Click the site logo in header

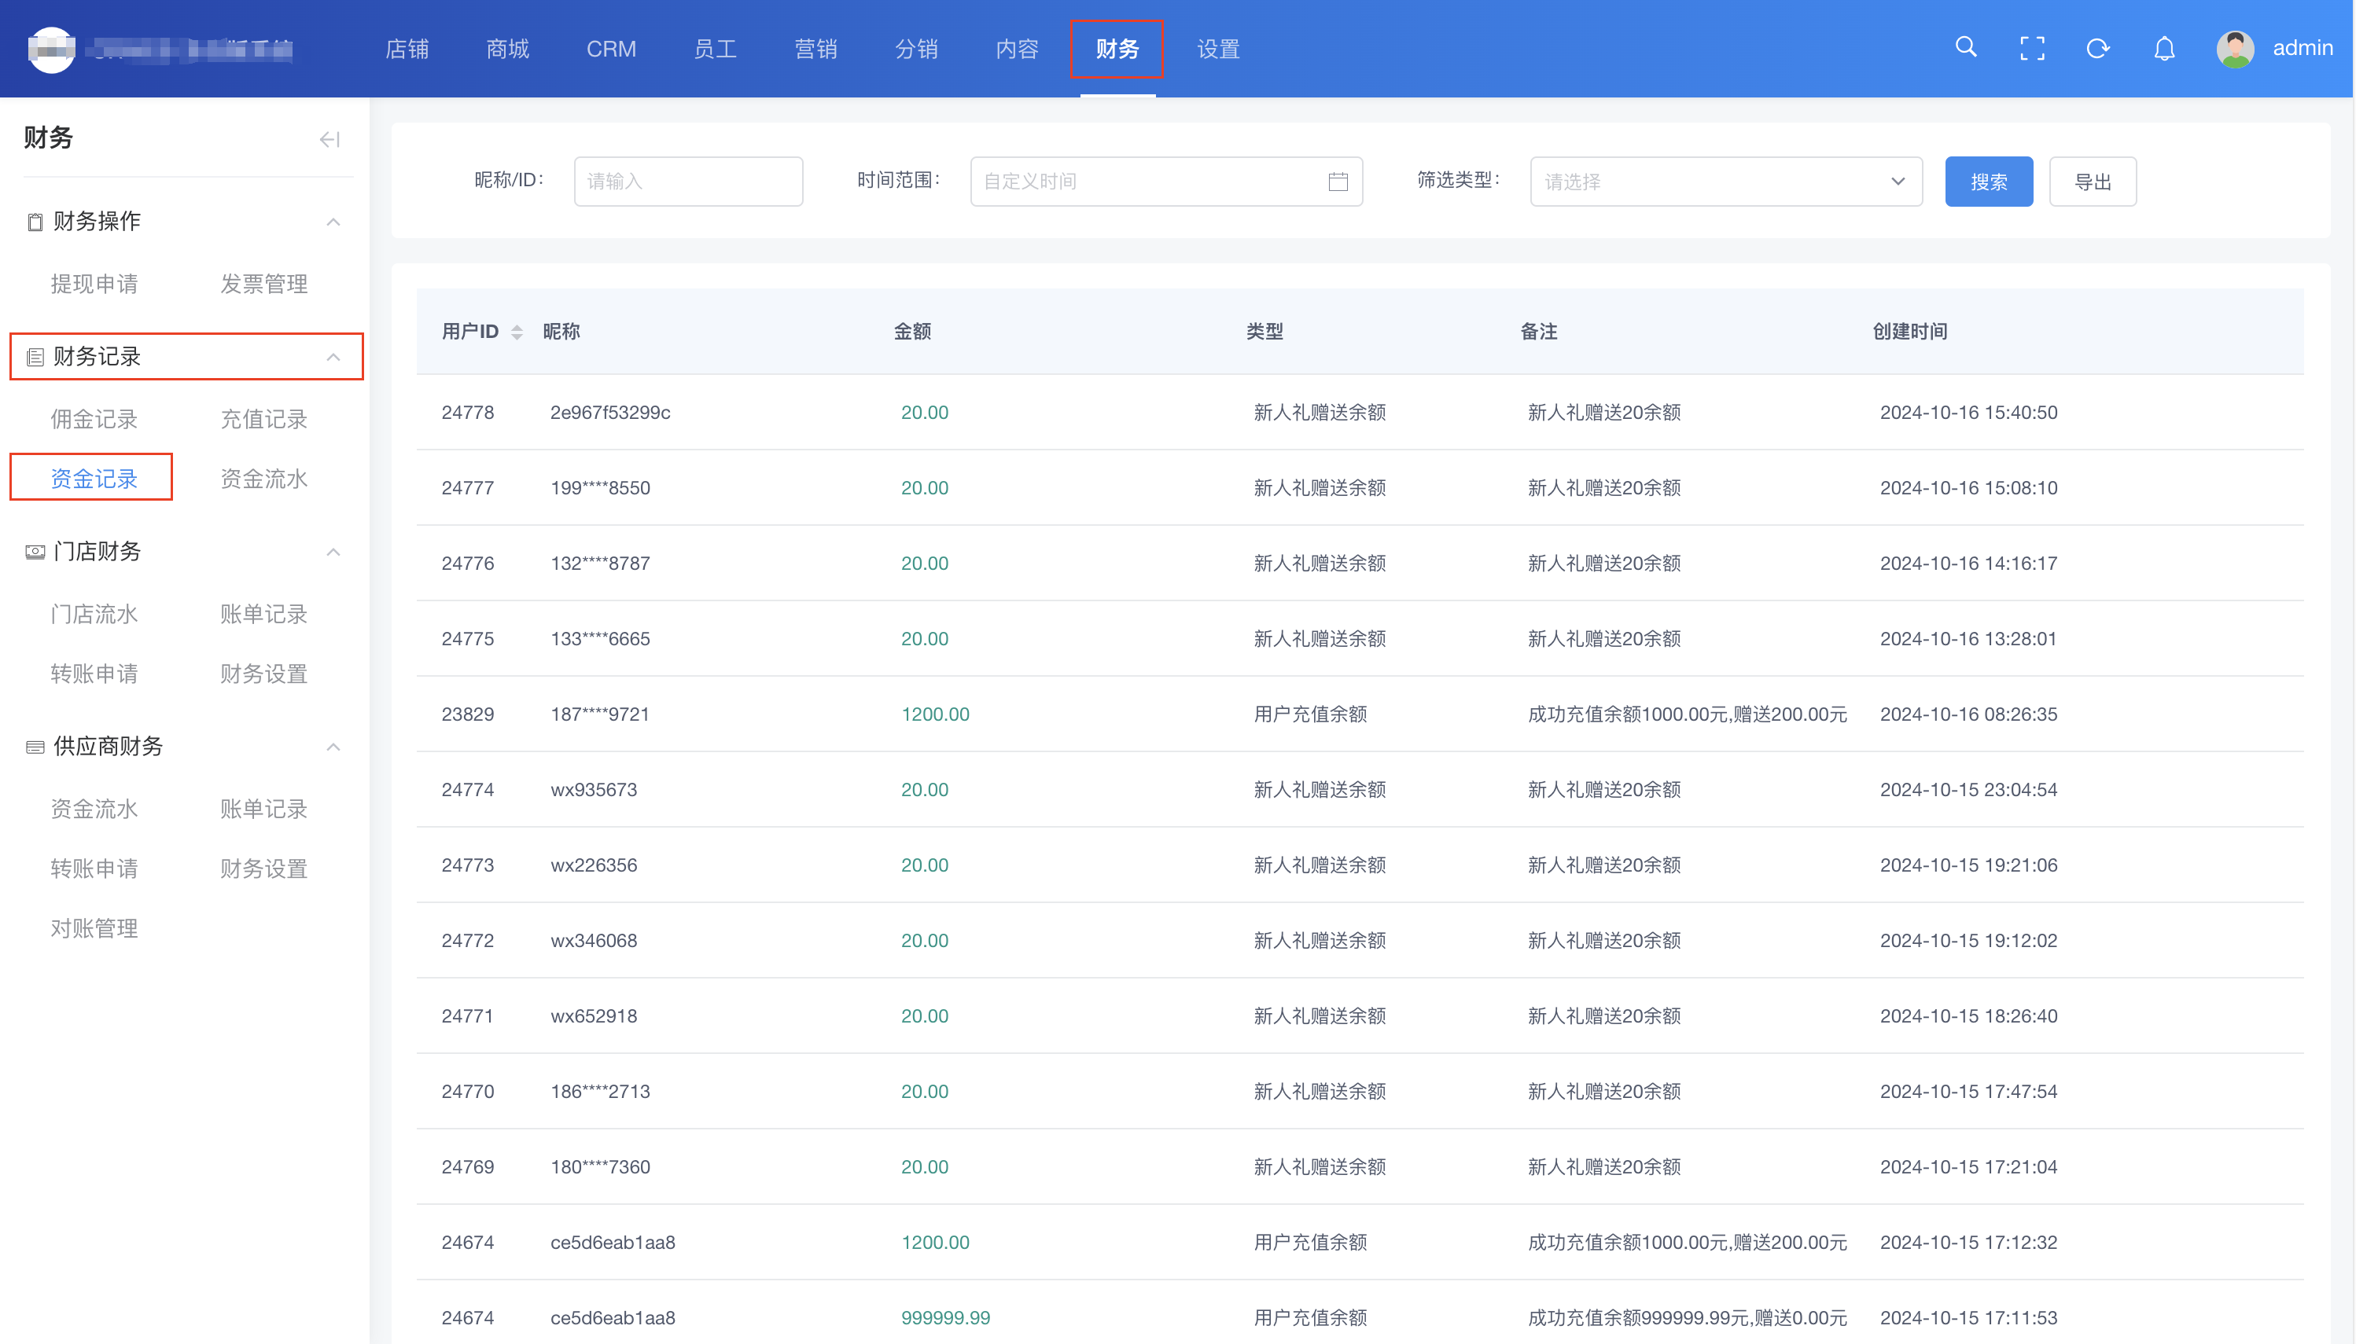point(51,49)
